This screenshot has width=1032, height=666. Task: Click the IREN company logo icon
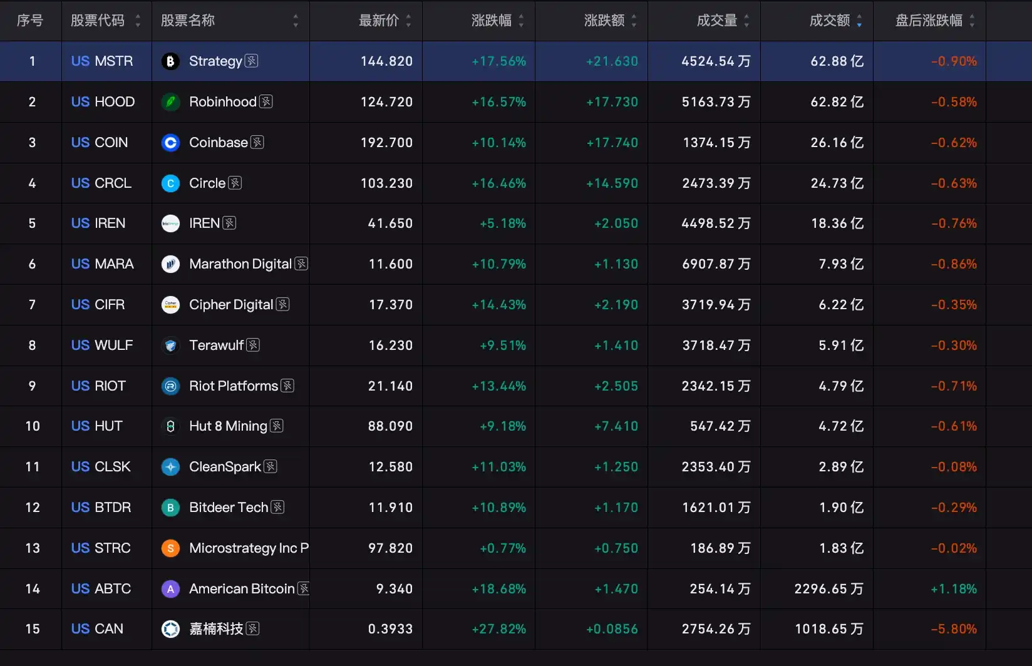(x=170, y=223)
